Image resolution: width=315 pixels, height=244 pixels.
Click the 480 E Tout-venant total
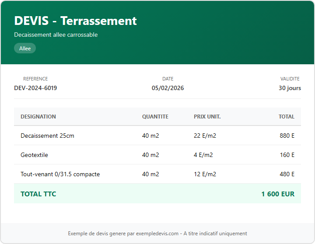(287, 174)
